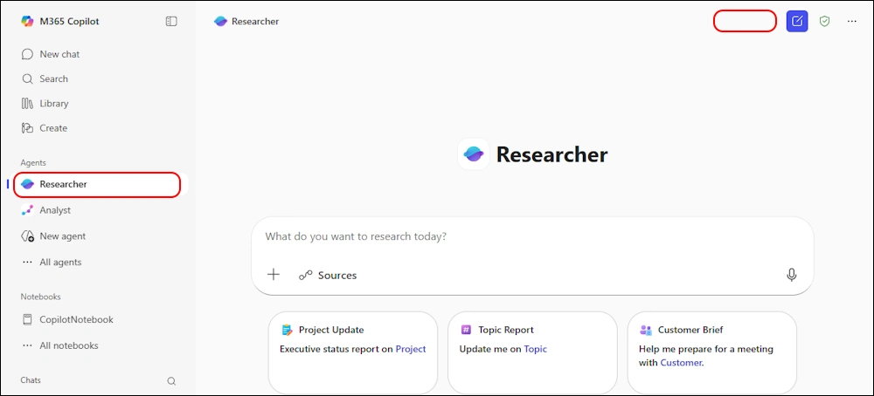Viewport: 874px width, 396px height.
Task: Expand the All notebooks list
Action: [x=68, y=345]
